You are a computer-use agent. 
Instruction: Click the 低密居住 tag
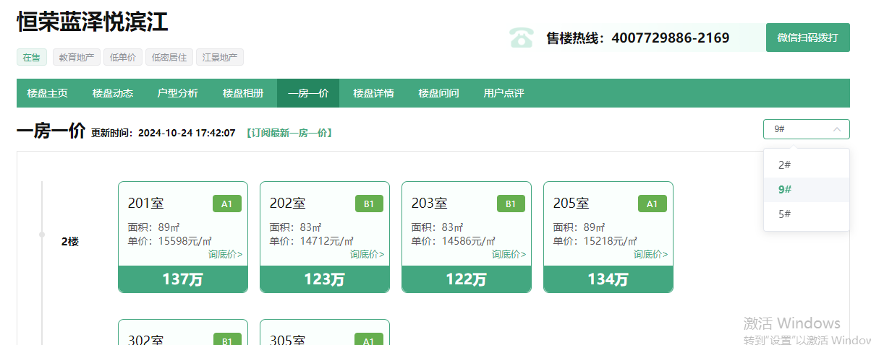click(169, 57)
